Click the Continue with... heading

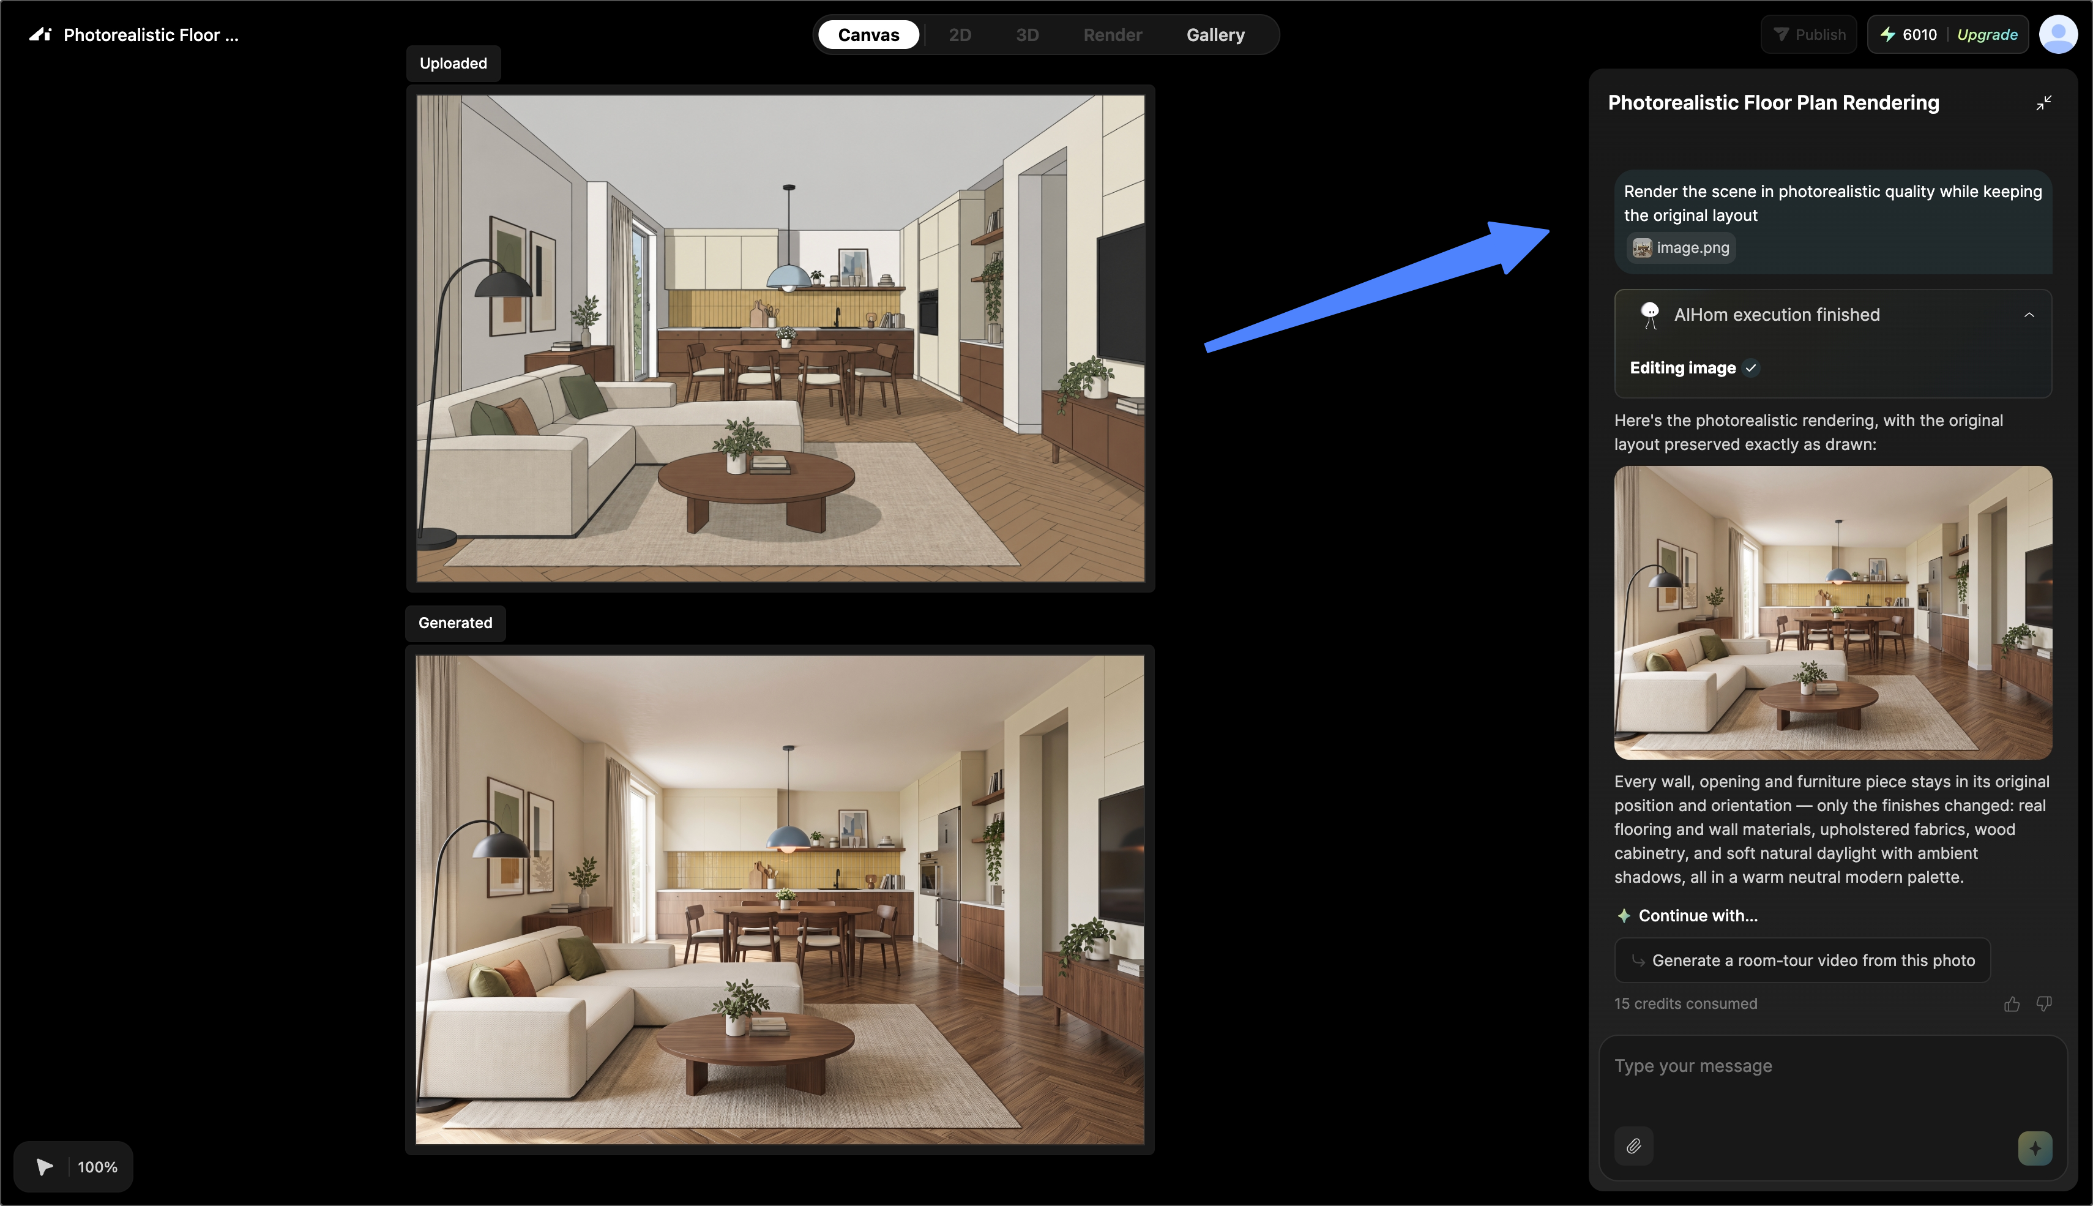click(1697, 916)
